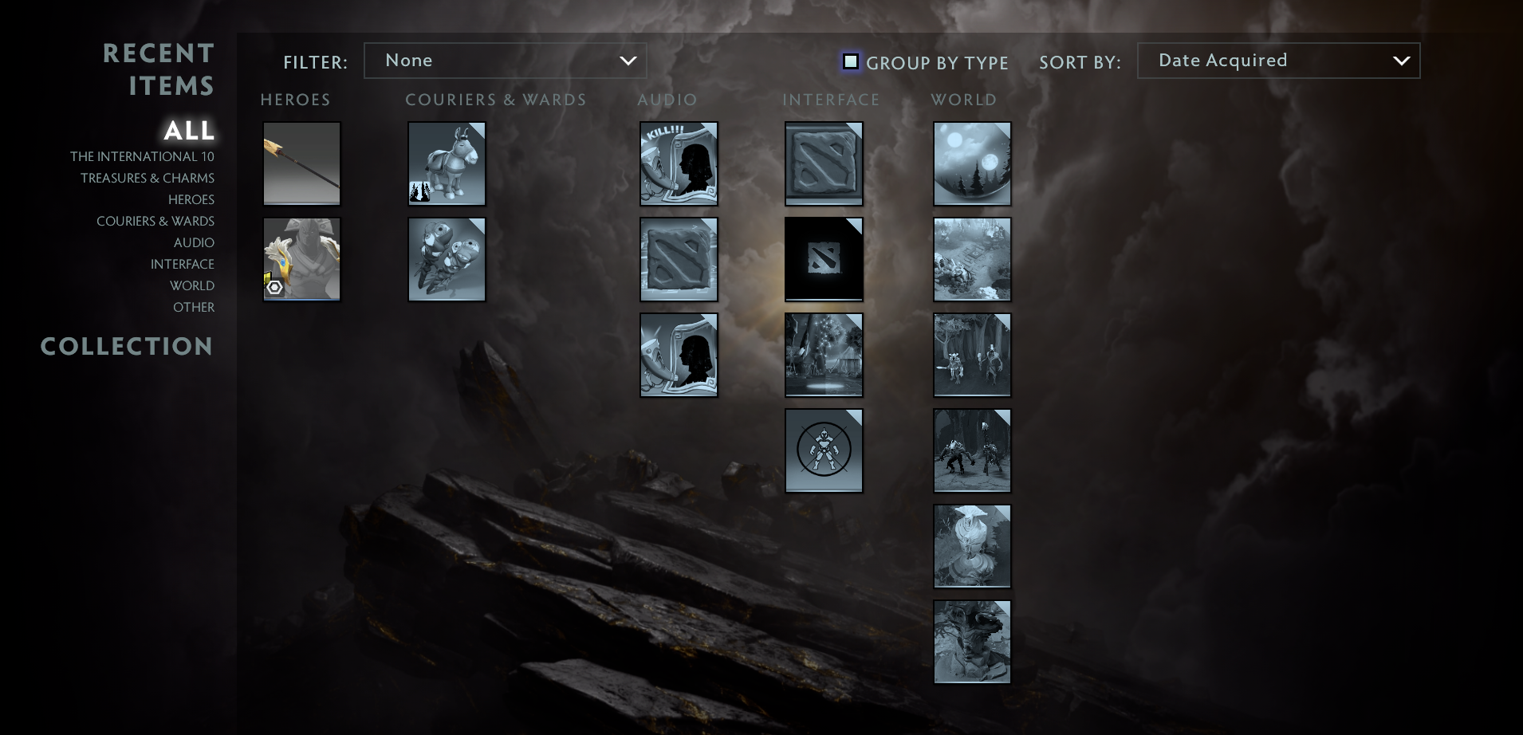Select the spear item under Heroes

click(302, 163)
